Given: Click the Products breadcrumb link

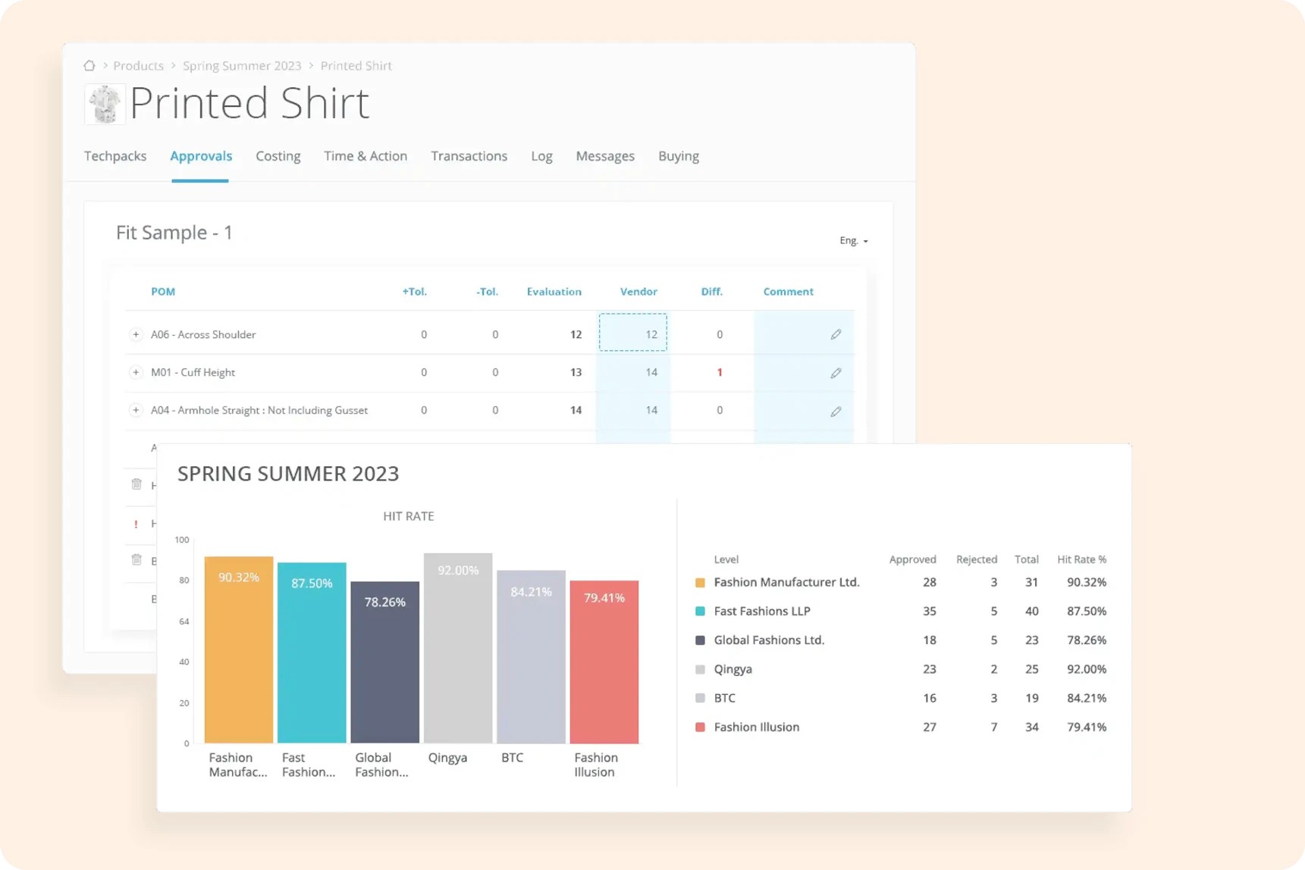Looking at the screenshot, I should (x=138, y=66).
